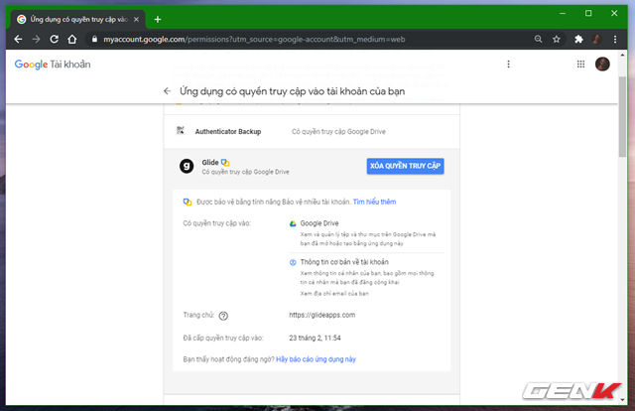The image size is (635, 411).
Task: Click the XÓA QUYỀN TRUY CẬP button
Action: (406, 166)
